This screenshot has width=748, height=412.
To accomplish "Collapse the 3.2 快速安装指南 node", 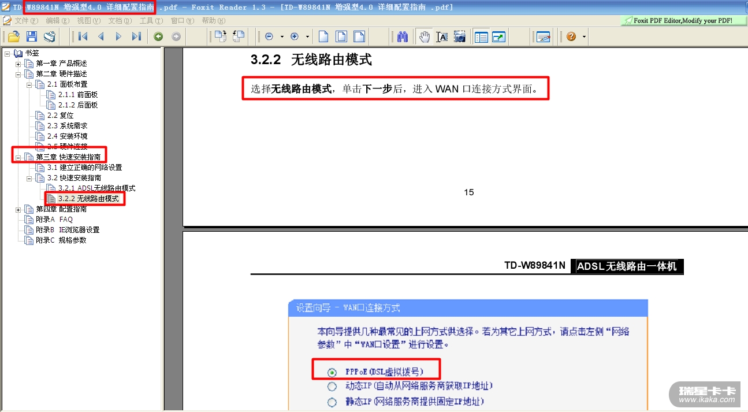I will click(x=29, y=178).
